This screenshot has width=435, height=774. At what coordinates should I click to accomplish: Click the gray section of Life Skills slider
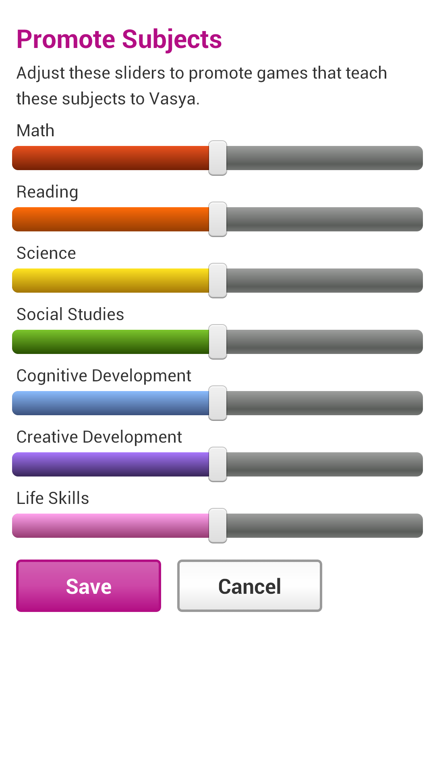(324, 526)
